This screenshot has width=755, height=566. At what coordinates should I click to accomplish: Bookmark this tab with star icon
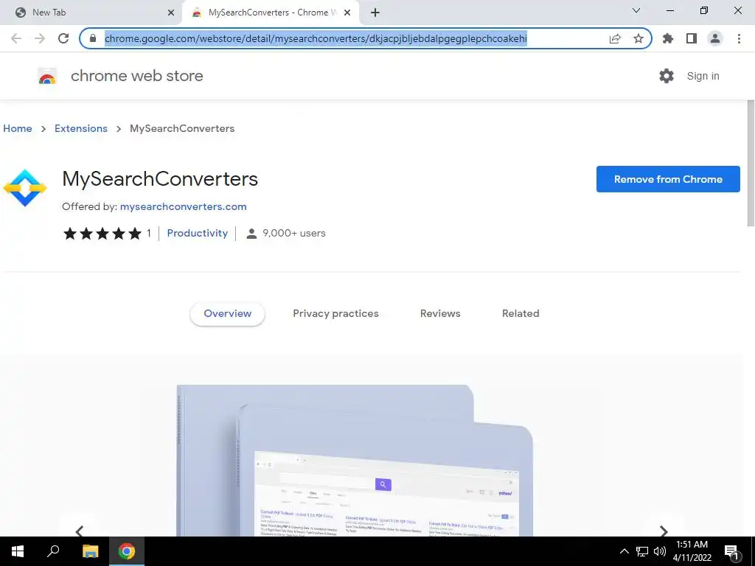639,38
